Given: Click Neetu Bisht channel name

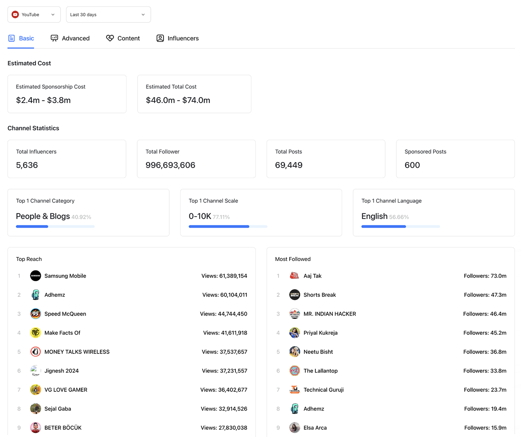Looking at the screenshot, I should 318,352.
